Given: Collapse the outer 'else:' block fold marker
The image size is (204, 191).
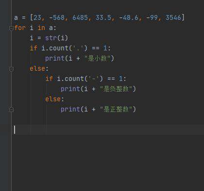Looking at the screenshot, I should click(x=11, y=69).
